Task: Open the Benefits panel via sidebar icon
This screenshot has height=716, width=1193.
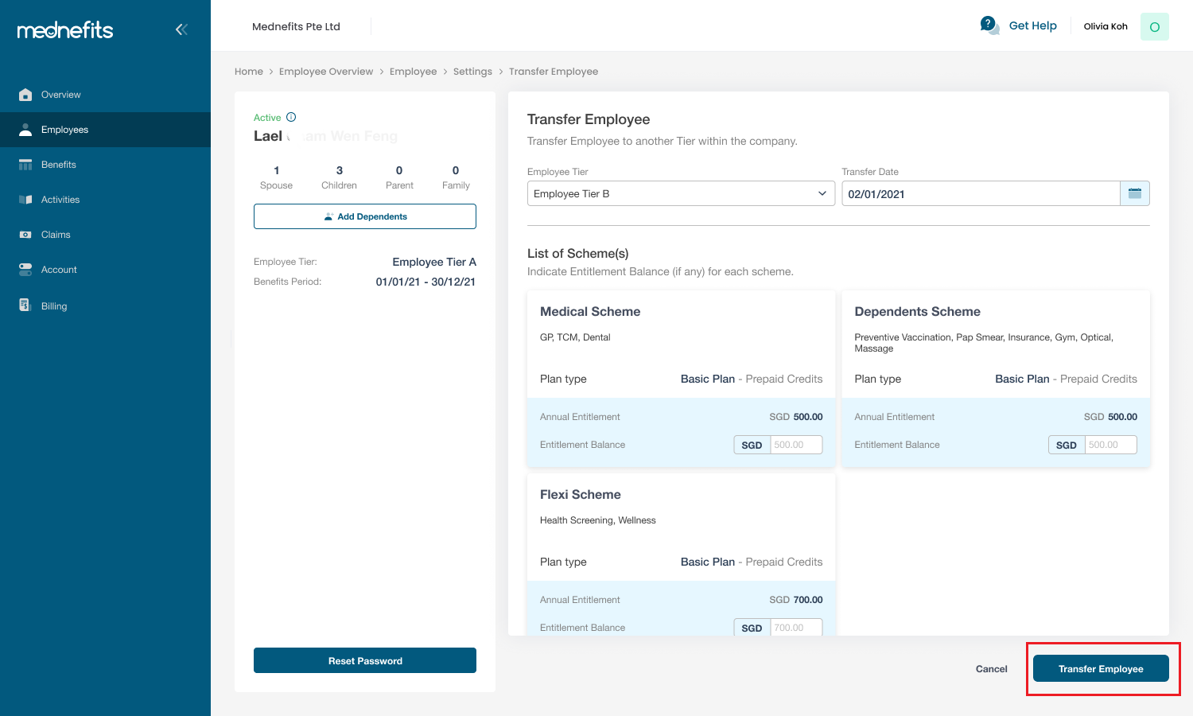Action: [25, 164]
